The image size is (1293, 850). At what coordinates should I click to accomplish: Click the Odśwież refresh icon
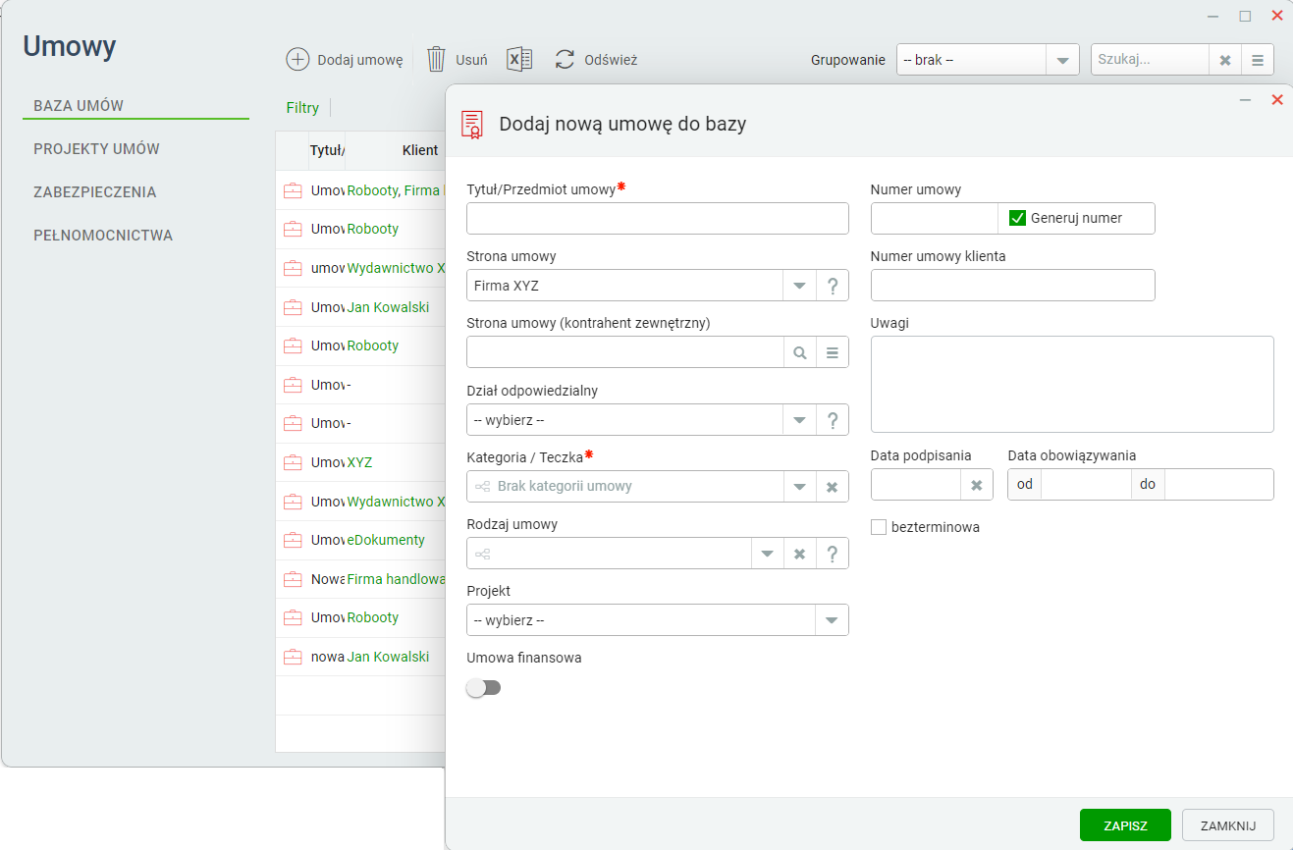coord(565,59)
